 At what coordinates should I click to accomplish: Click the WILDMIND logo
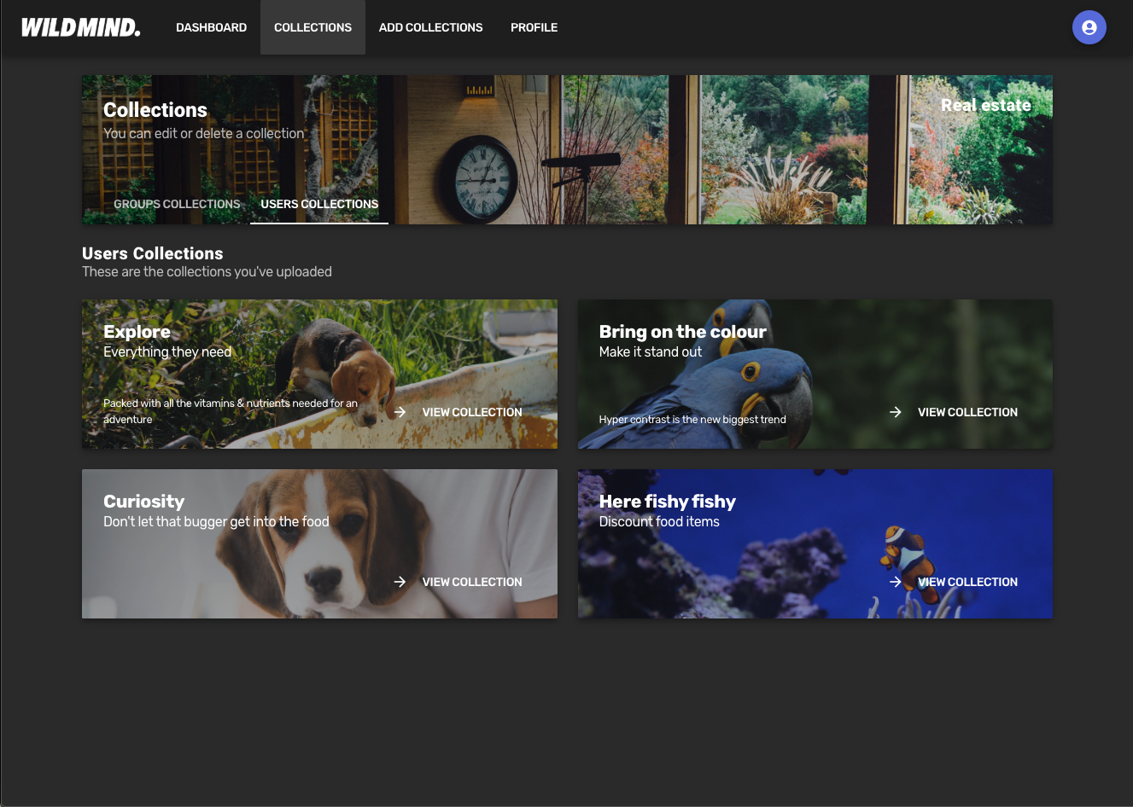coord(81,27)
